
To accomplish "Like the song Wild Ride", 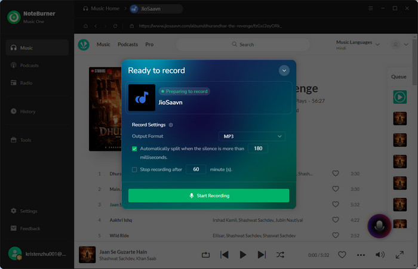I will coord(336,236).
